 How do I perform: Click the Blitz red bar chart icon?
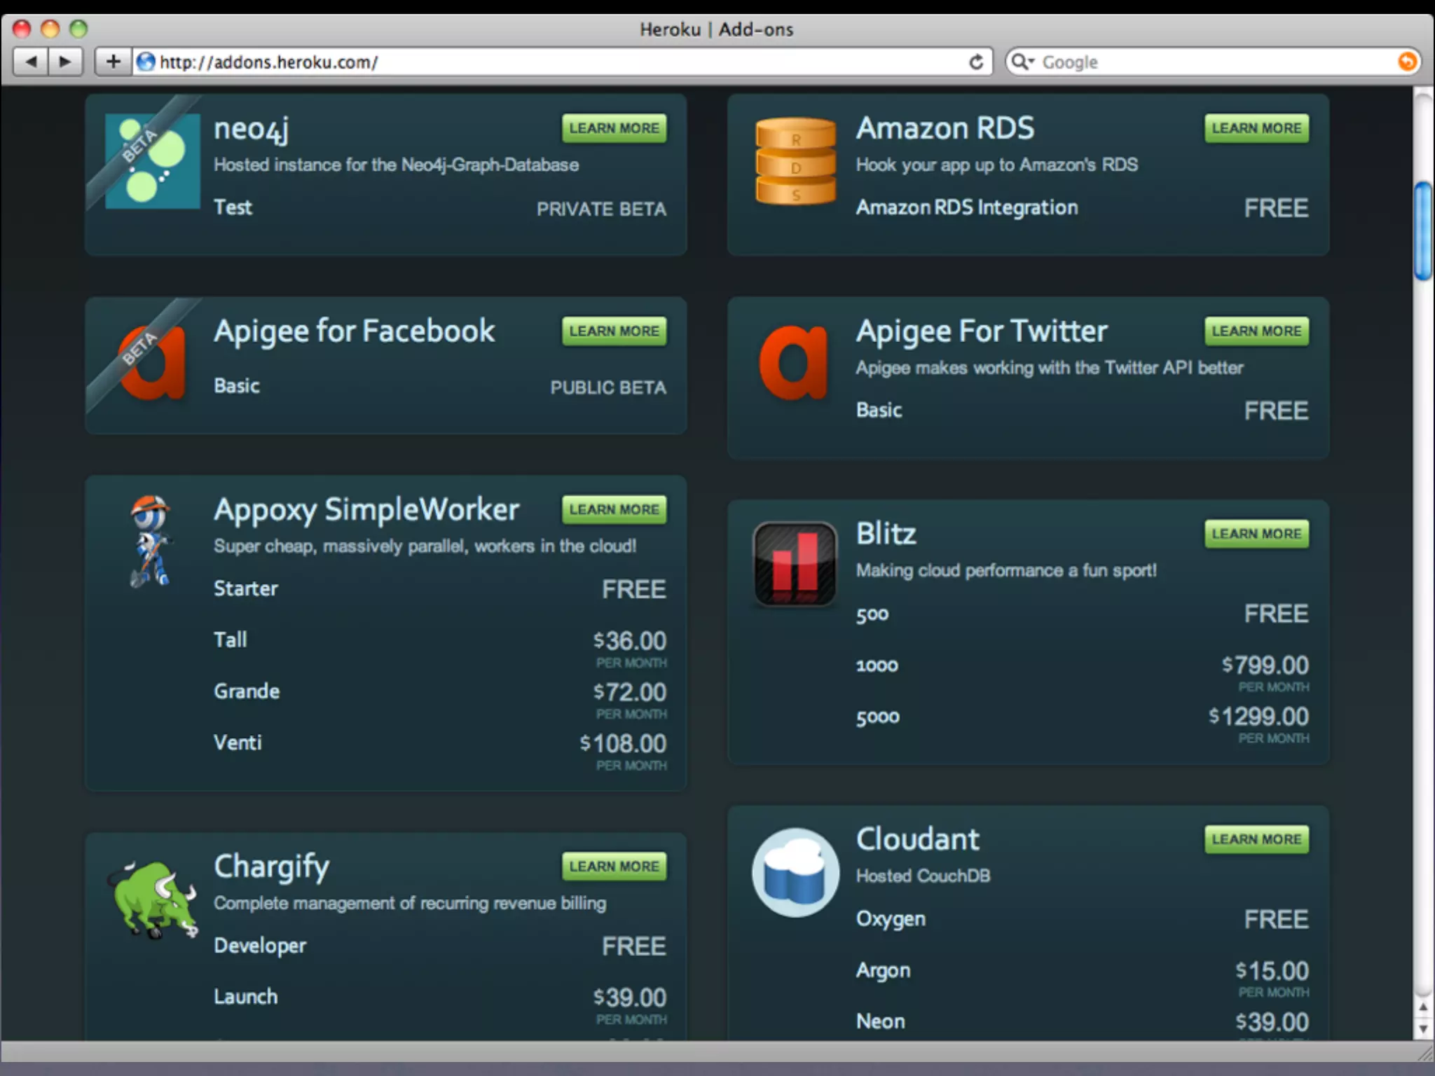[x=795, y=564]
